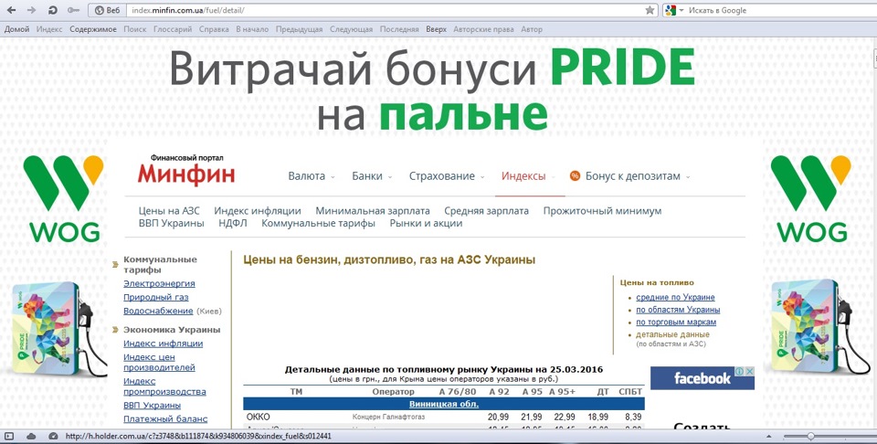The width and height of the screenshot is (877, 444).
Task: Click the turbo gauge icon in status bar
Action: click(x=53, y=436)
